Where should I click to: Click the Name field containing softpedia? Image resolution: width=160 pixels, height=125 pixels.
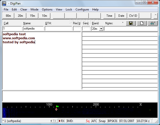[x=33, y=28]
